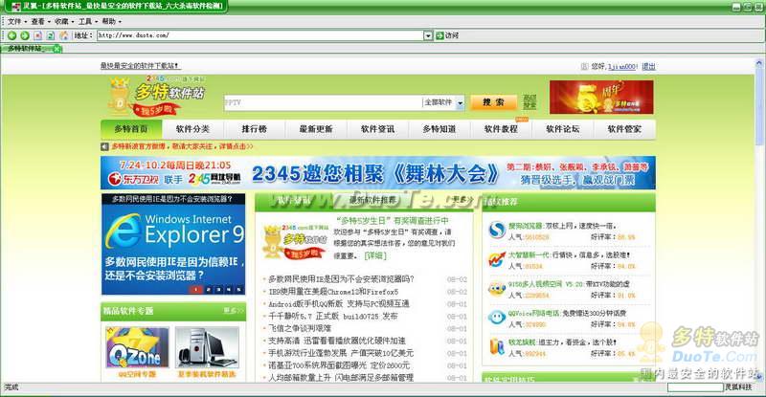Screen dimensions: 766x397
Task: Click the browser Back arrow icon
Action: tap(11, 35)
